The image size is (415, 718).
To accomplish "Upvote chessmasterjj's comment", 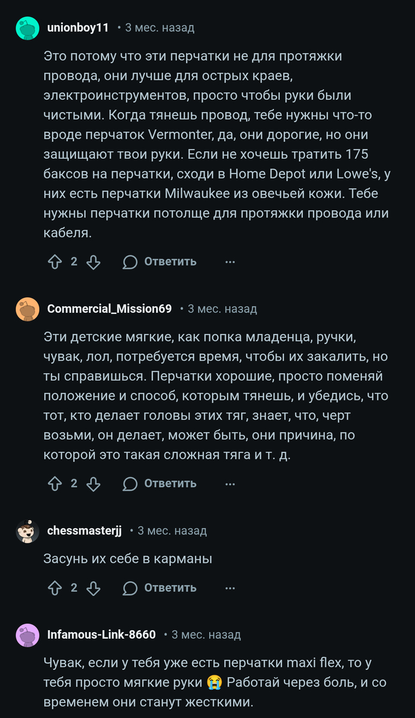I will point(55,588).
